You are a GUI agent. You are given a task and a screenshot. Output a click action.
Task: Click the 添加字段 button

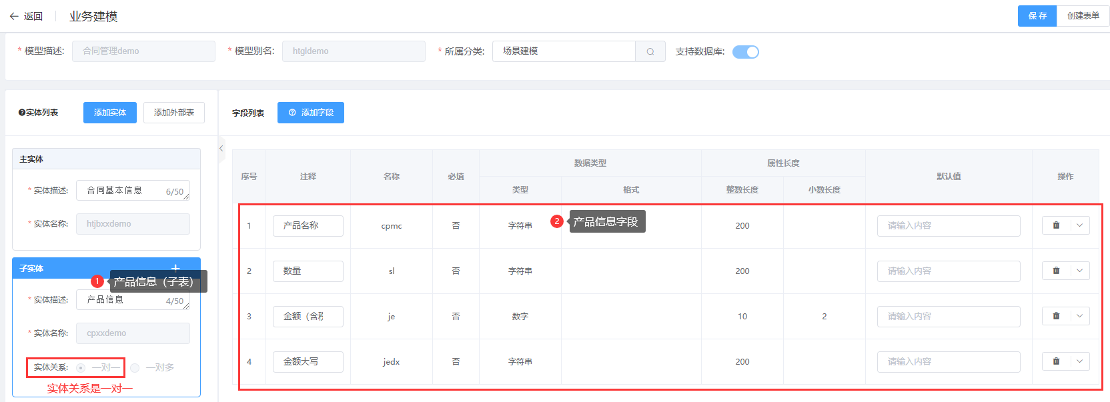coord(311,113)
